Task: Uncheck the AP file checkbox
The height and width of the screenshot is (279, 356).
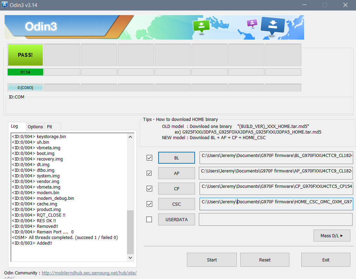Action: point(149,173)
